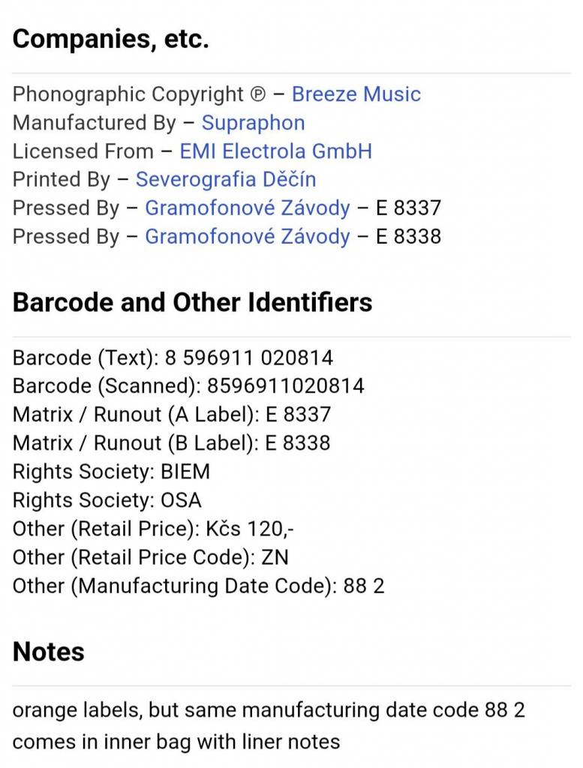Click the Barcode (Text) value line
Screen dimensions: 583x768
point(173,358)
